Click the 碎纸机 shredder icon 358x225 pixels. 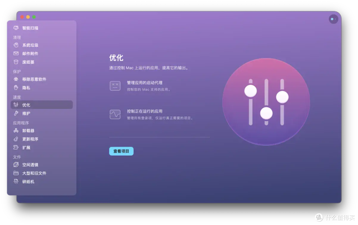16,181
